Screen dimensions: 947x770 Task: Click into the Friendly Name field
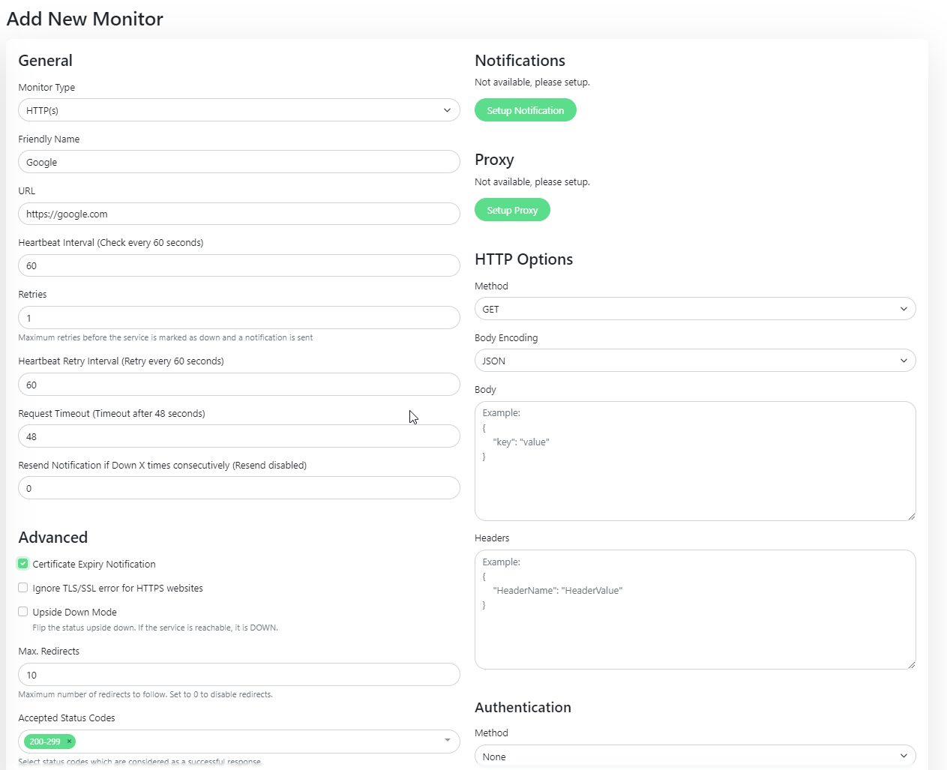pos(238,162)
